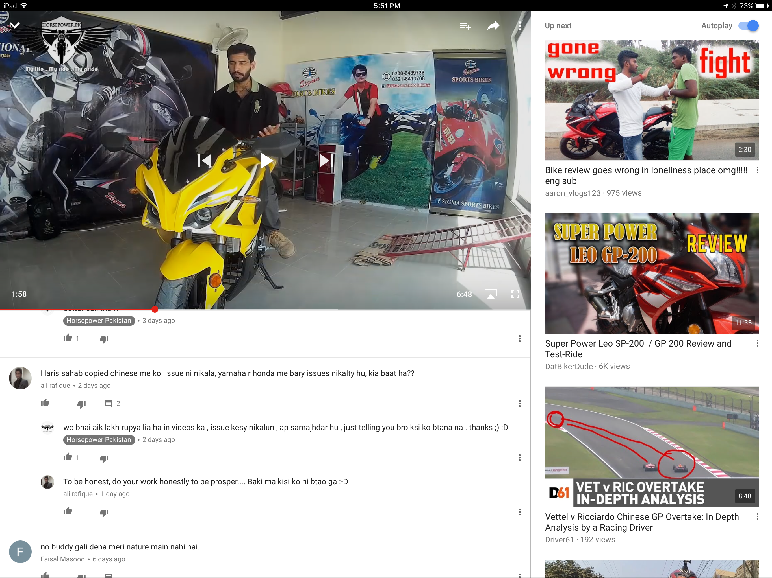This screenshot has height=578, width=772.
Task: Select the 'Autoplay' label
Action: coord(717,25)
